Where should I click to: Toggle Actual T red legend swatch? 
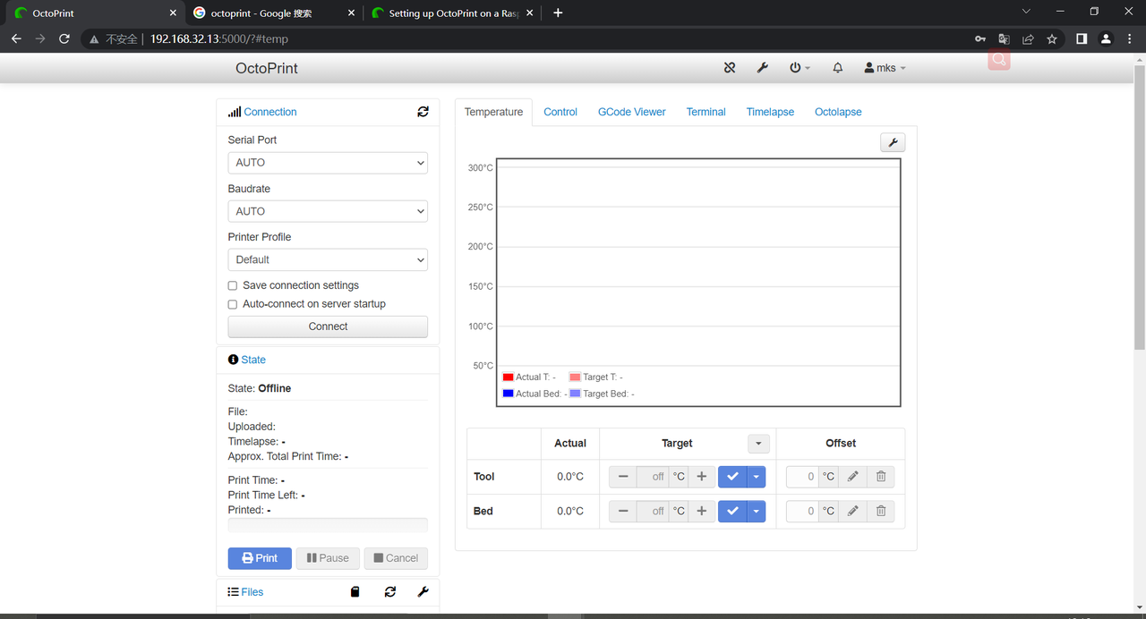[x=508, y=377]
